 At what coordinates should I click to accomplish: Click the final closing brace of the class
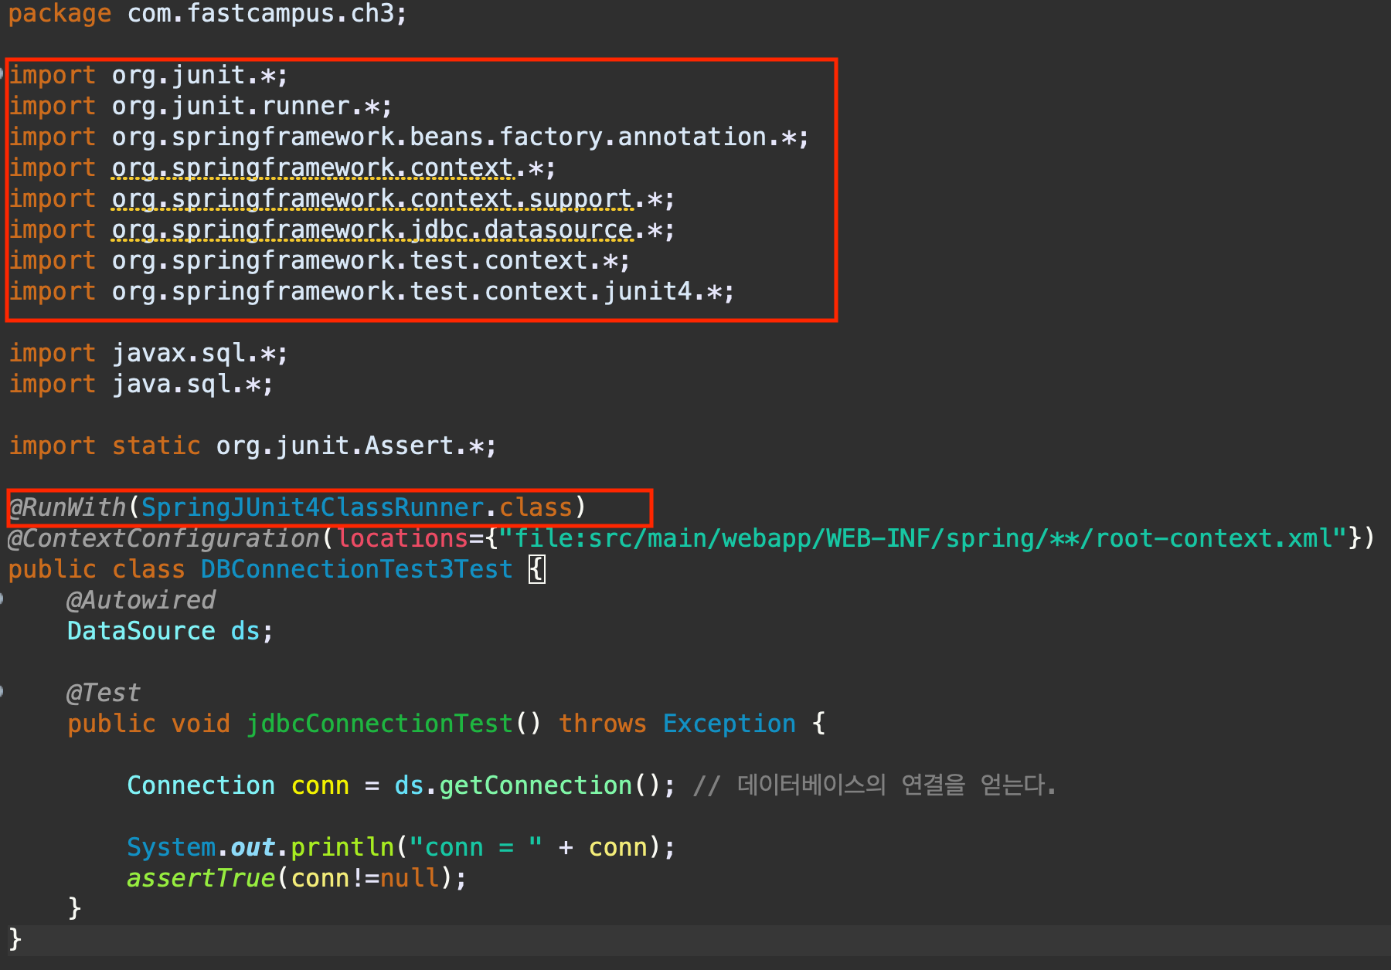[x=15, y=939]
